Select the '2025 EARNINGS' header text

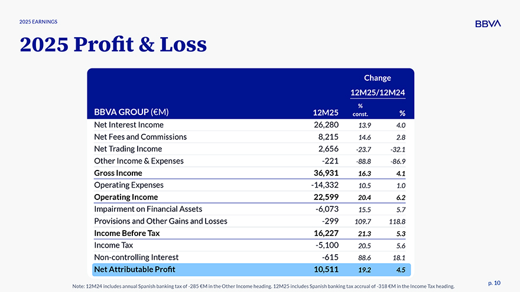[38, 22]
